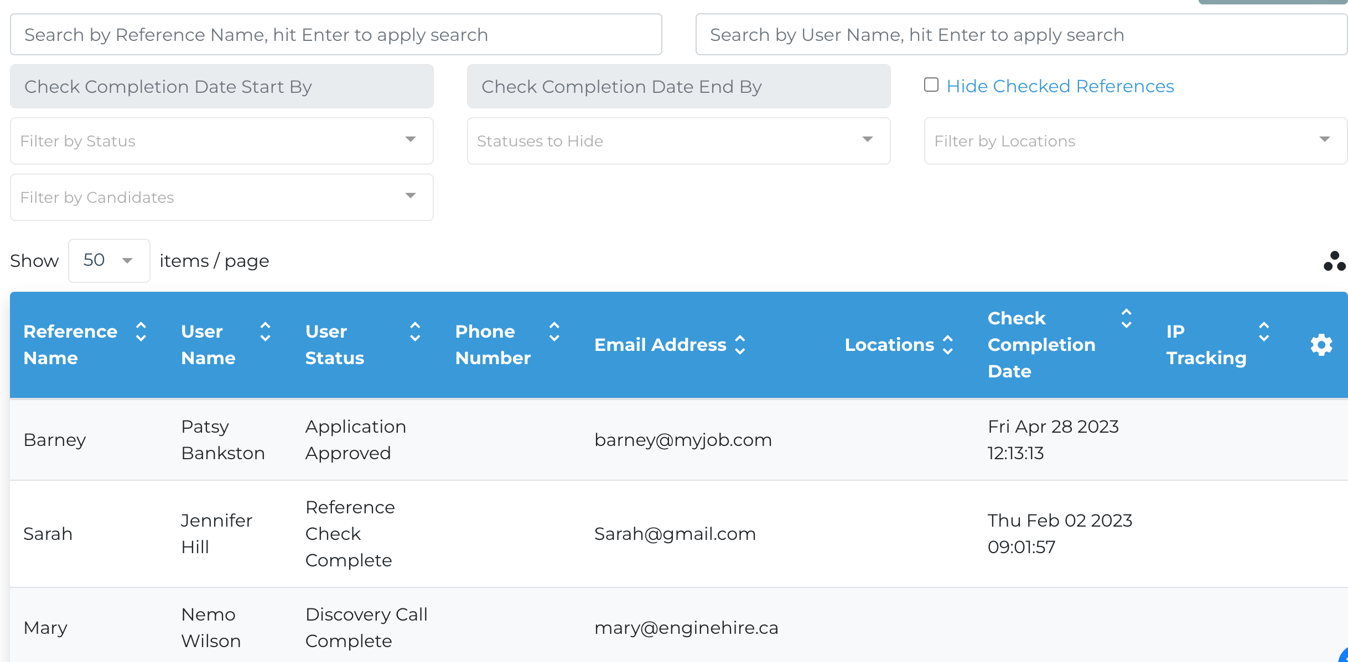Sort by Locations column arrows
This screenshot has height=662, width=1348.
(948, 345)
